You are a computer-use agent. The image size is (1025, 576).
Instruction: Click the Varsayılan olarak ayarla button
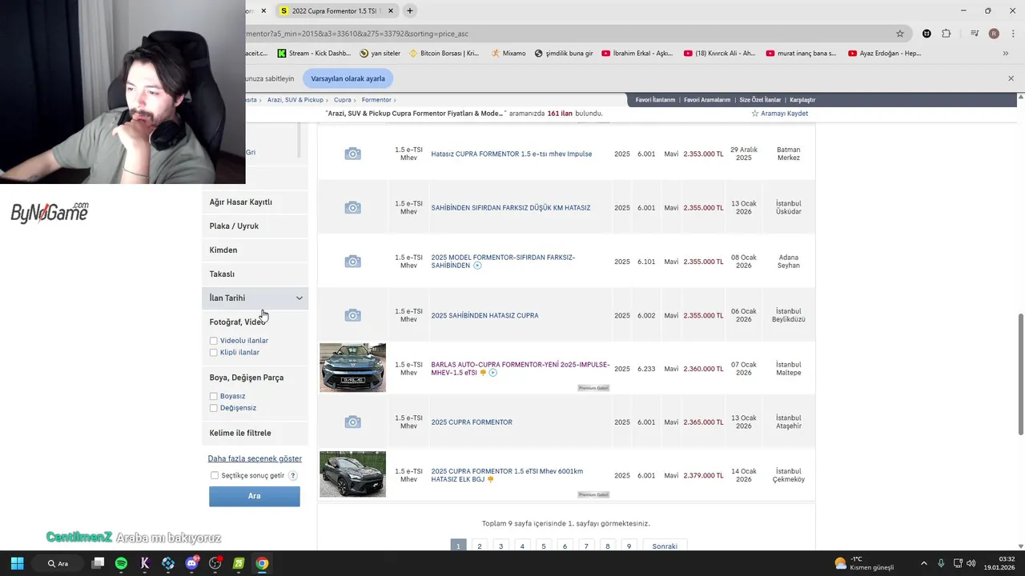pyautogui.click(x=348, y=78)
